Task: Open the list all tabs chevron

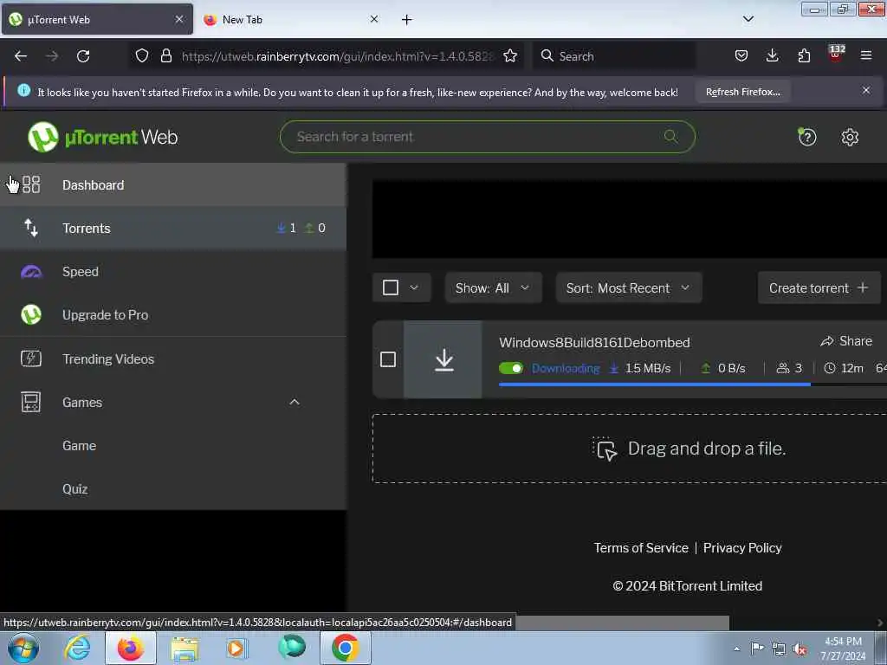Action: coord(748,19)
